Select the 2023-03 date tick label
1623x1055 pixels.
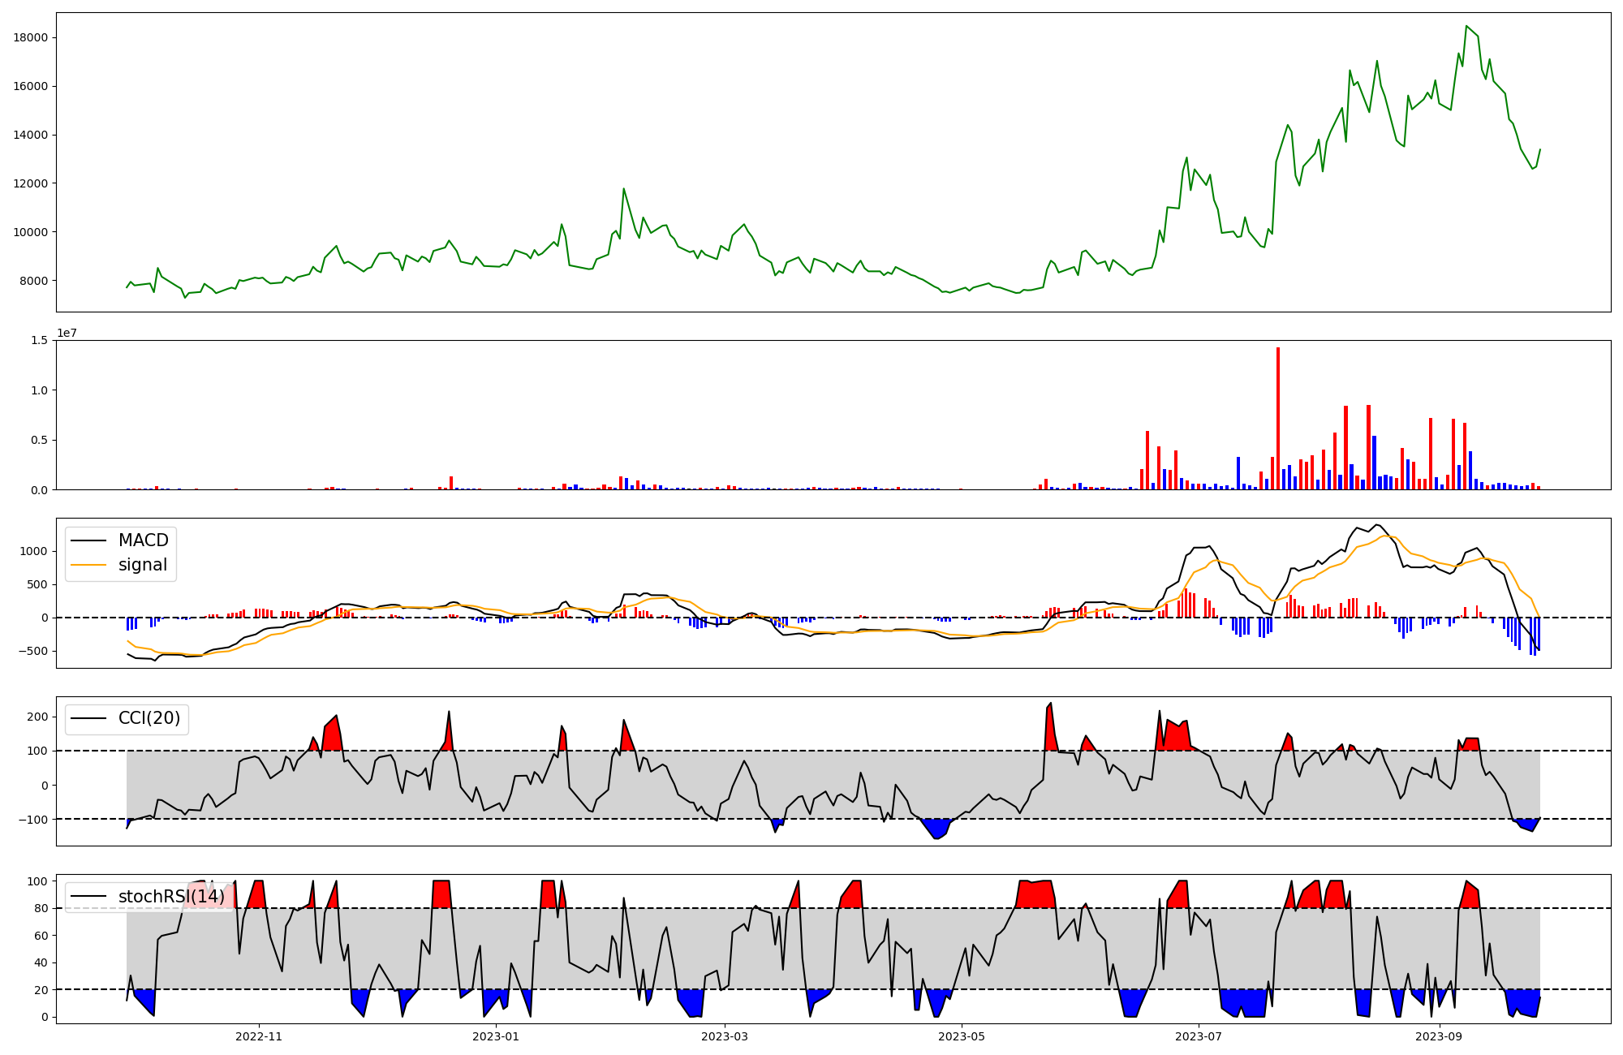pos(724,1036)
